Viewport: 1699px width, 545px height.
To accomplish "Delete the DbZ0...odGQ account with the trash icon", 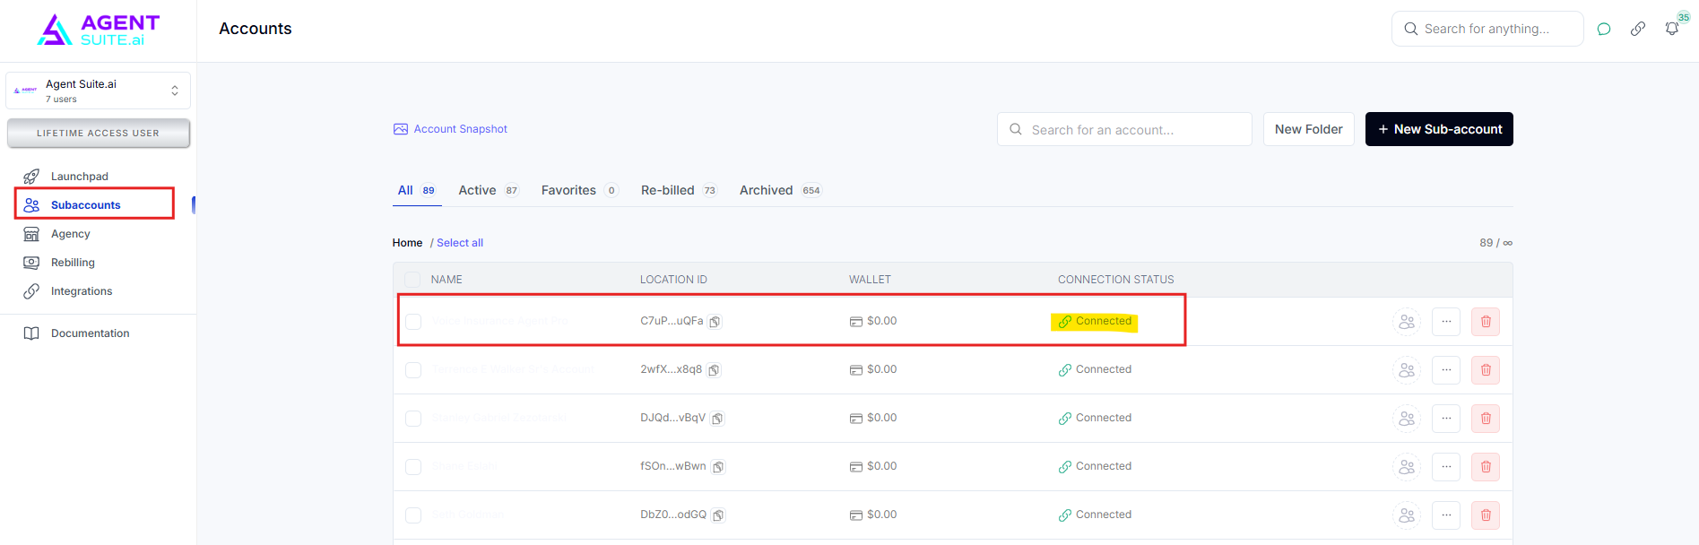I will point(1486,515).
